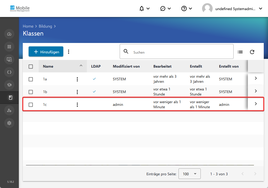This screenshot has height=188, width=268.
Task: Click the Hinzufügen button
Action: [46, 51]
